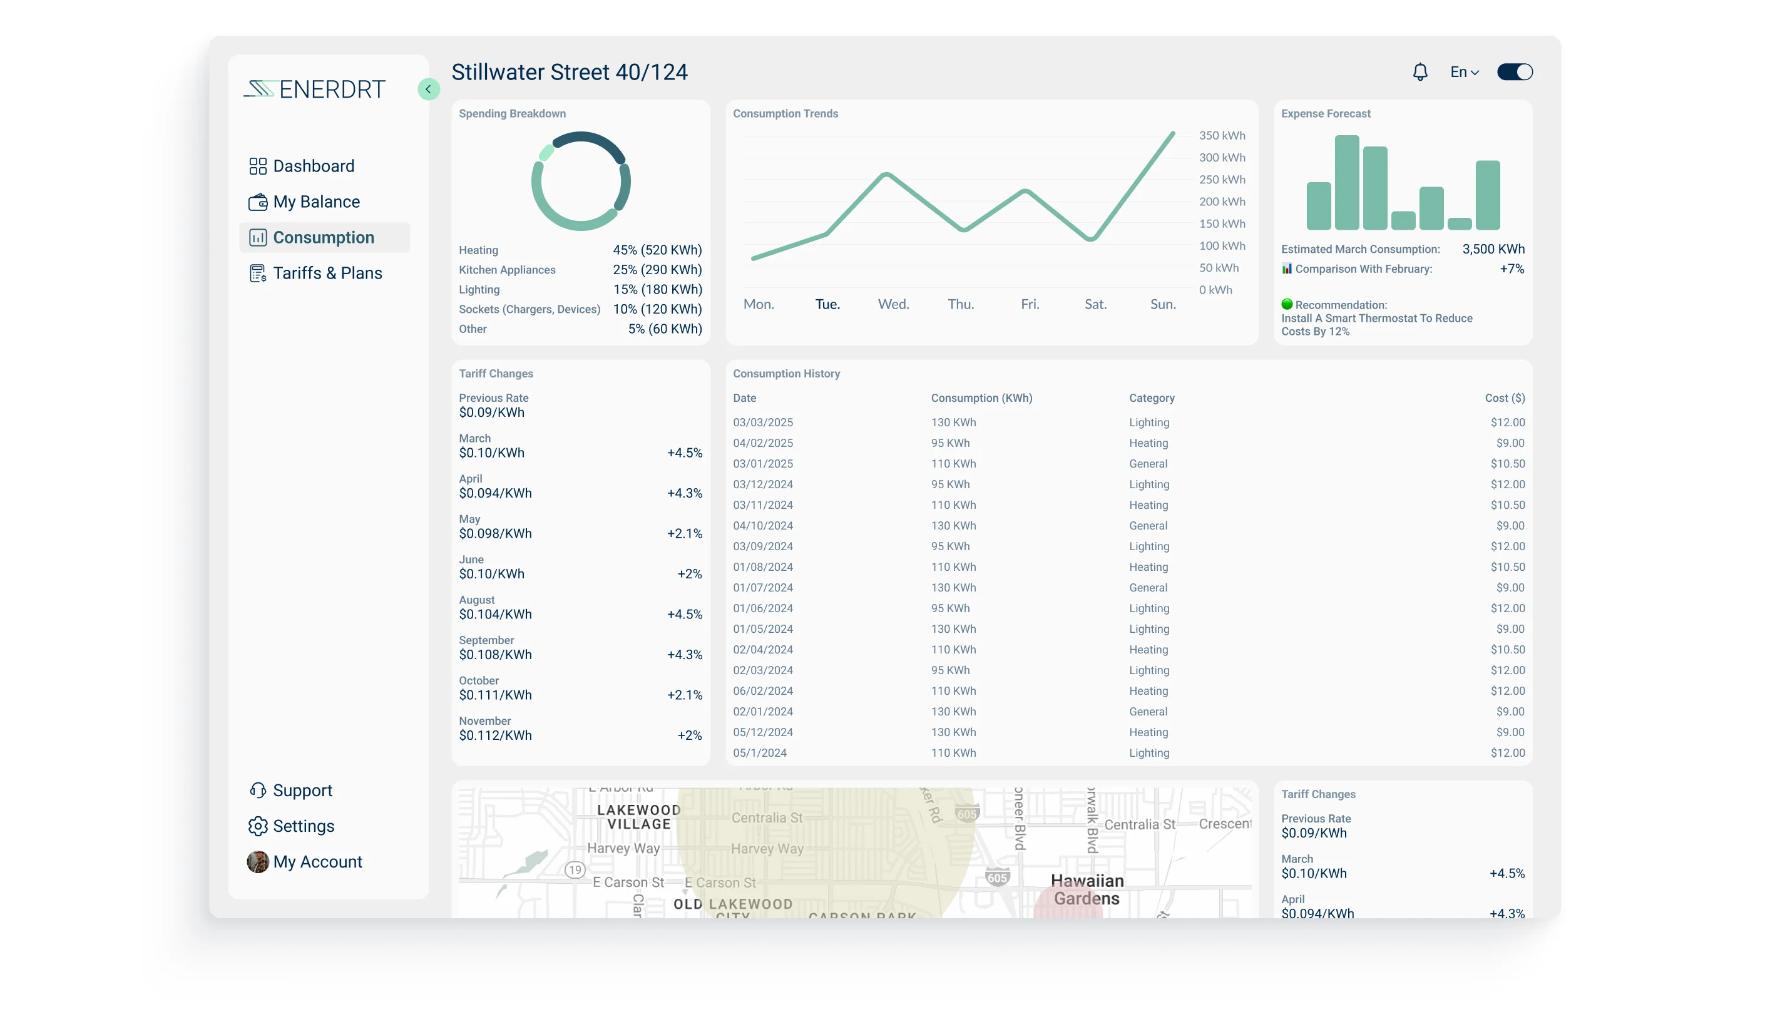Select Fri. on the trends chart axis
The image size is (1770, 1014).
coord(1030,304)
